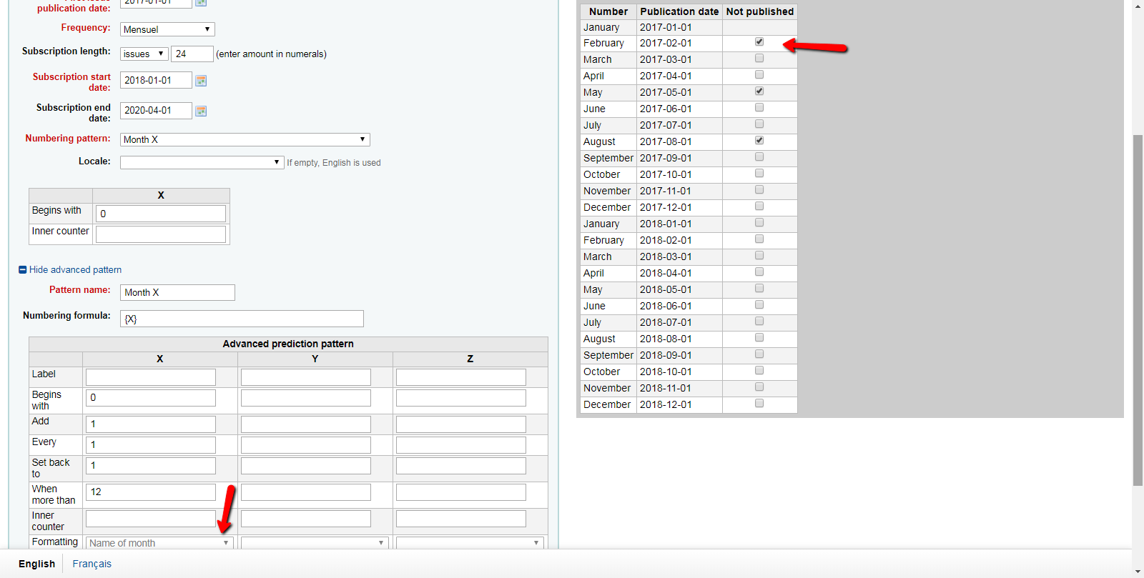Screen dimensions: 1144x578
Task: Click the Hide advanced pattern link
Action: 75,270
